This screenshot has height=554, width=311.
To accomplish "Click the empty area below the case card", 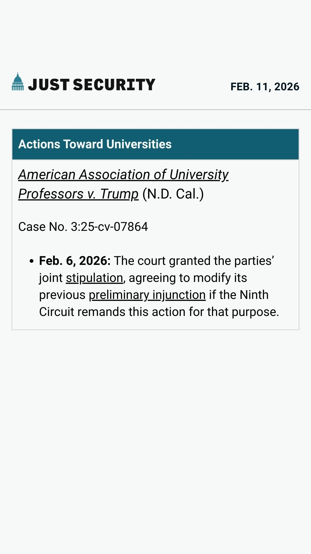I will (x=155, y=433).
